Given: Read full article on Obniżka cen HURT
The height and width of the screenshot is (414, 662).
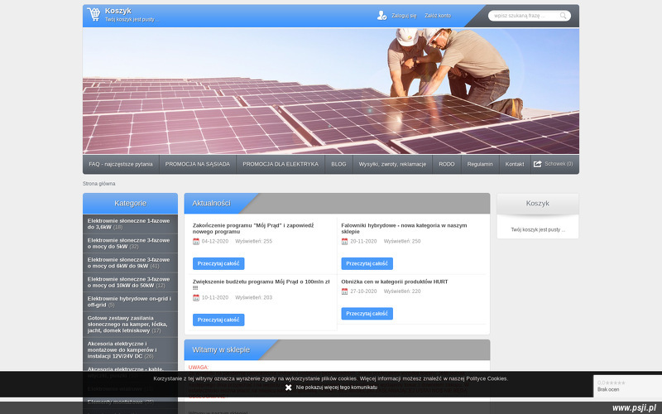Looking at the screenshot, I should coord(367,314).
